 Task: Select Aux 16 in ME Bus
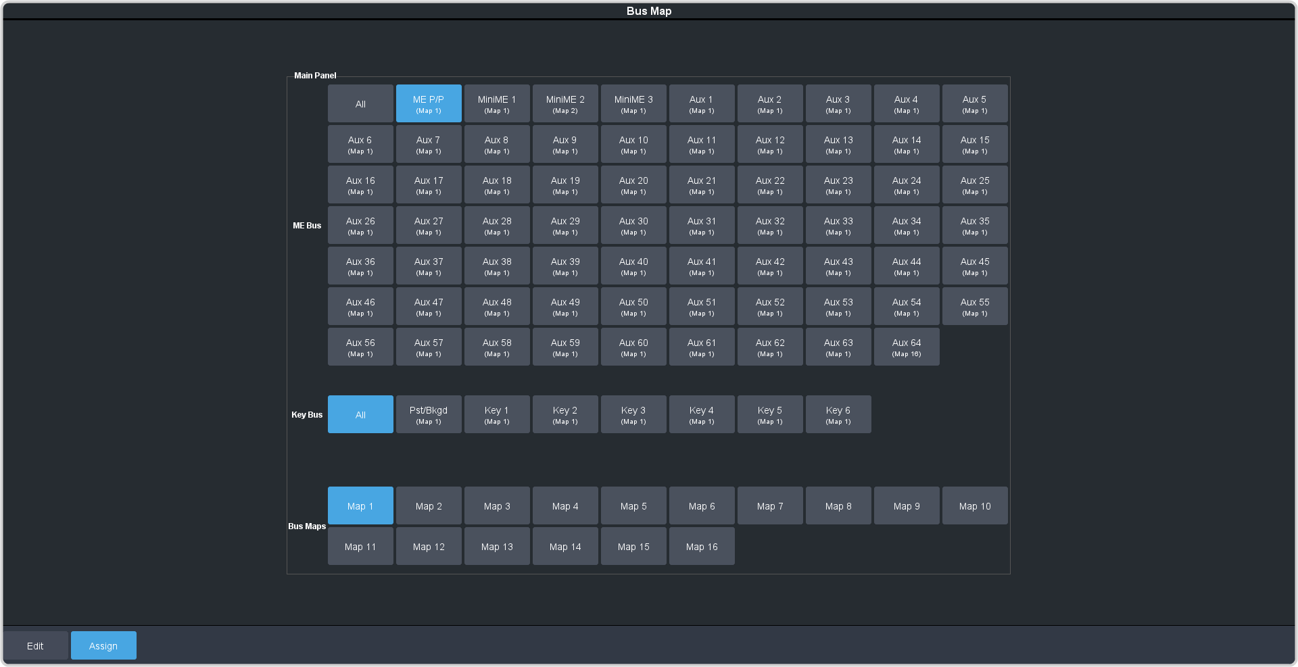360,184
